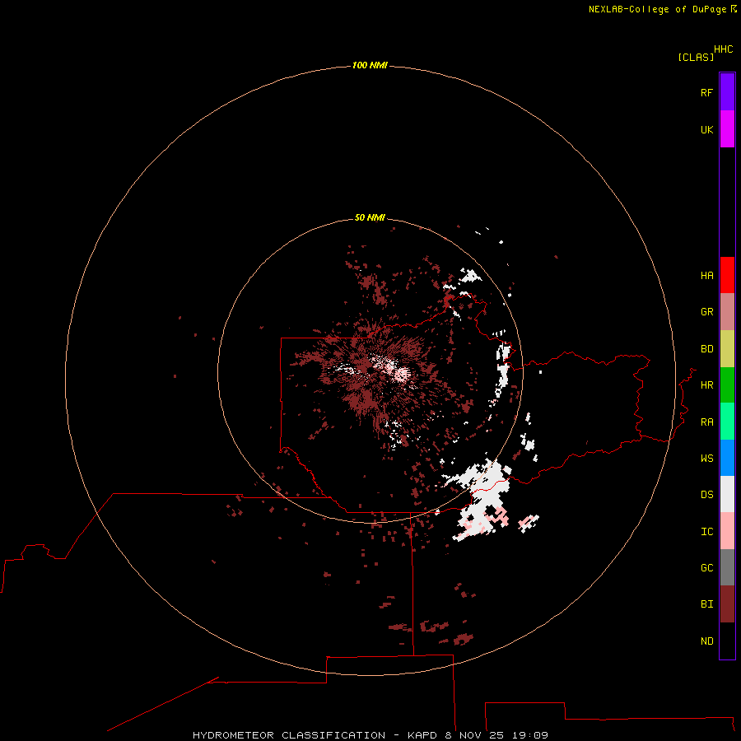Click the BI legend label

coord(706,604)
